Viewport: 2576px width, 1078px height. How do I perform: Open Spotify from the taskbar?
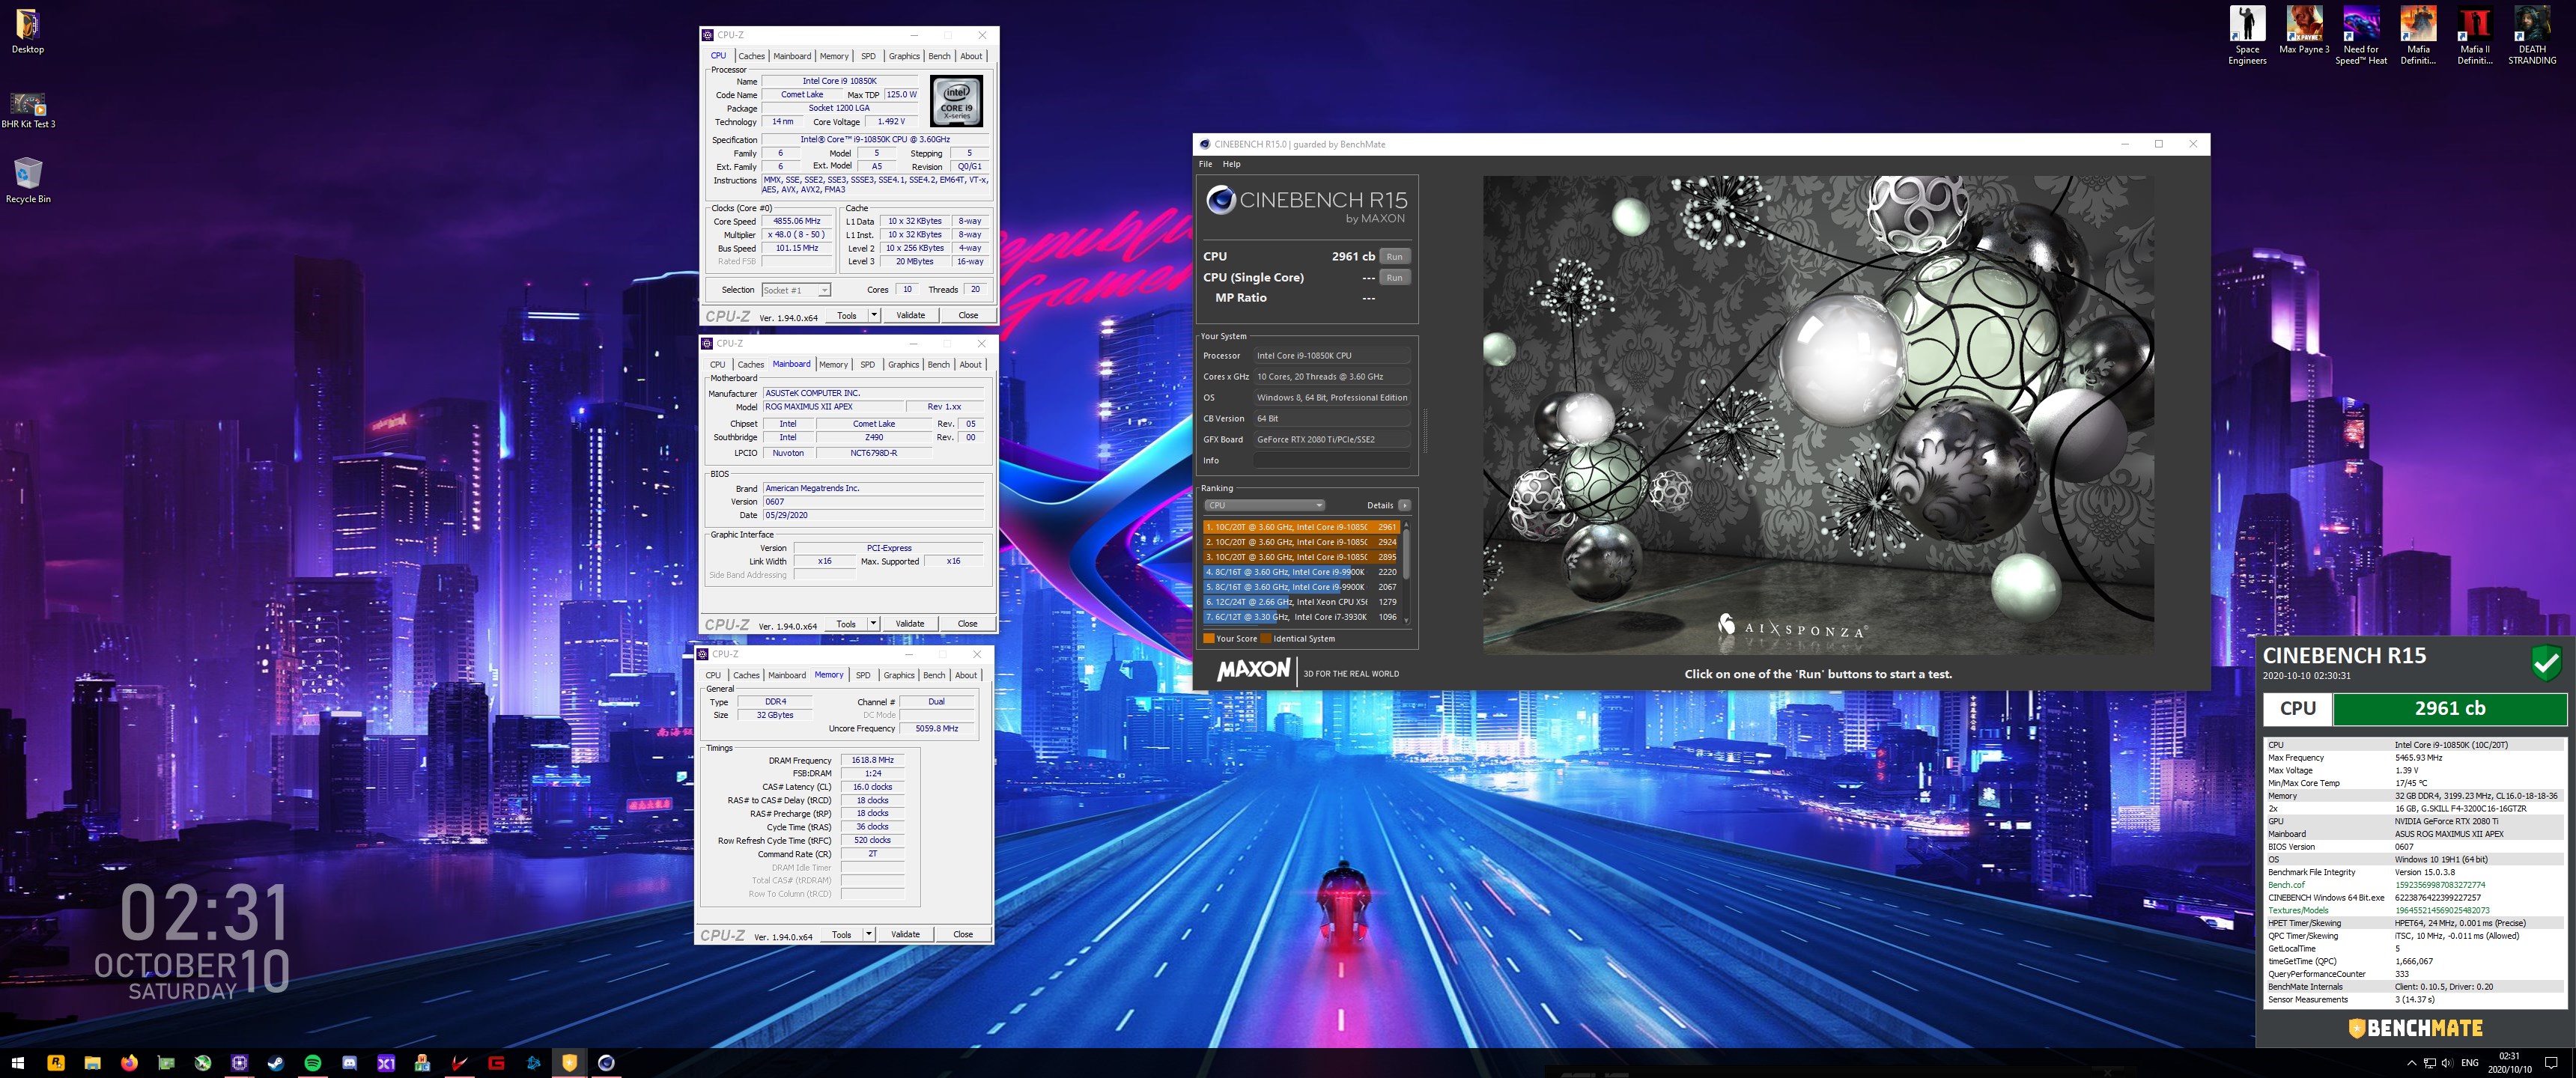313,1063
